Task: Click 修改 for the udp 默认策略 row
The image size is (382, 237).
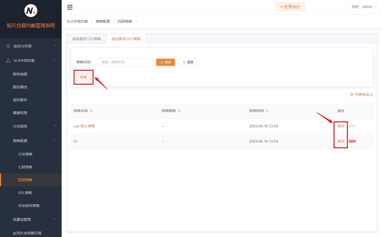Action: click(341, 126)
